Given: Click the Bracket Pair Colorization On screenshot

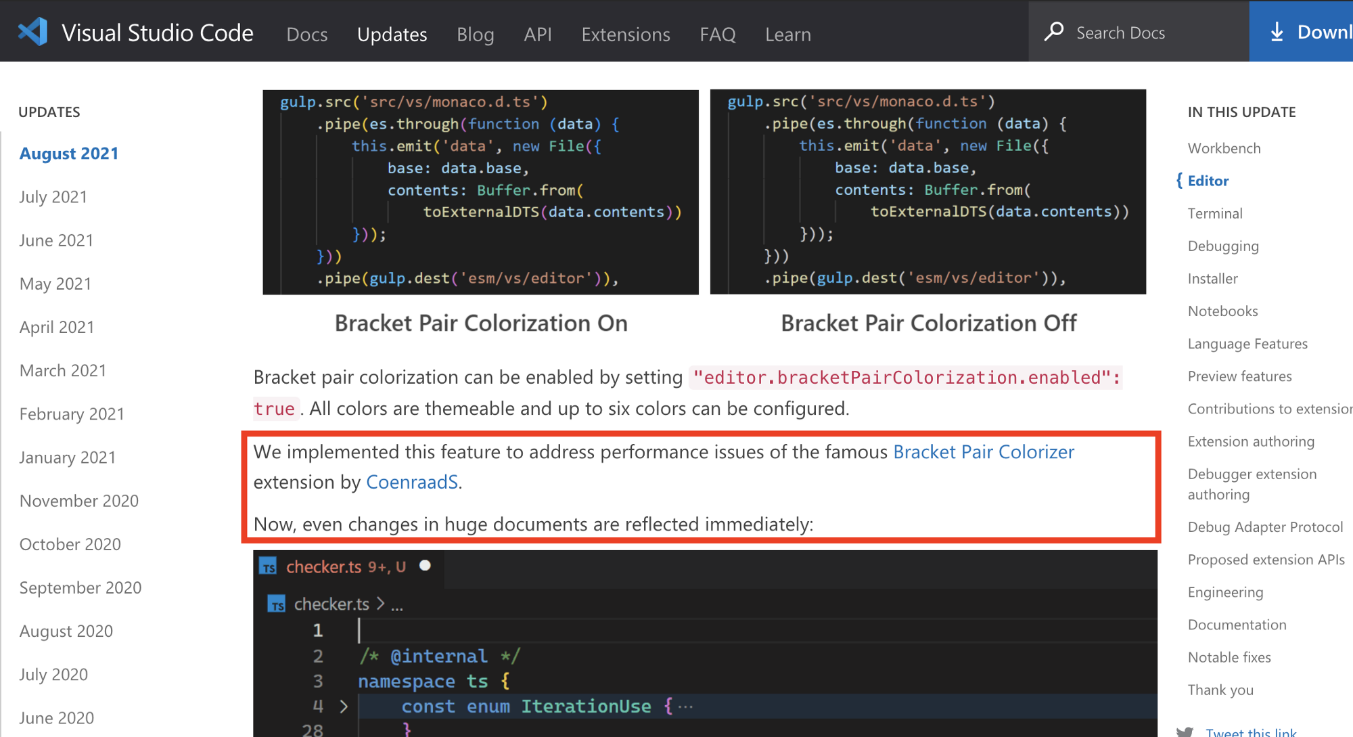Looking at the screenshot, I should [x=480, y=192].
